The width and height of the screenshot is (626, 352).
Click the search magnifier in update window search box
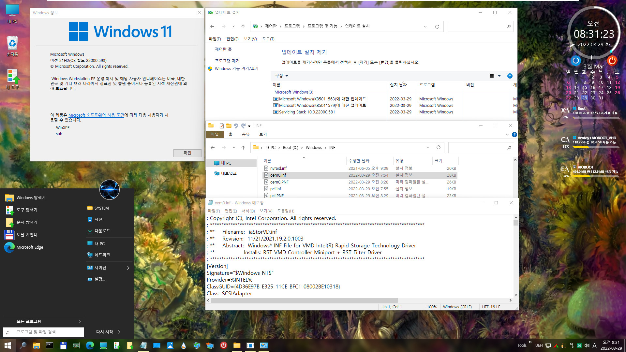tap(509, 26)
